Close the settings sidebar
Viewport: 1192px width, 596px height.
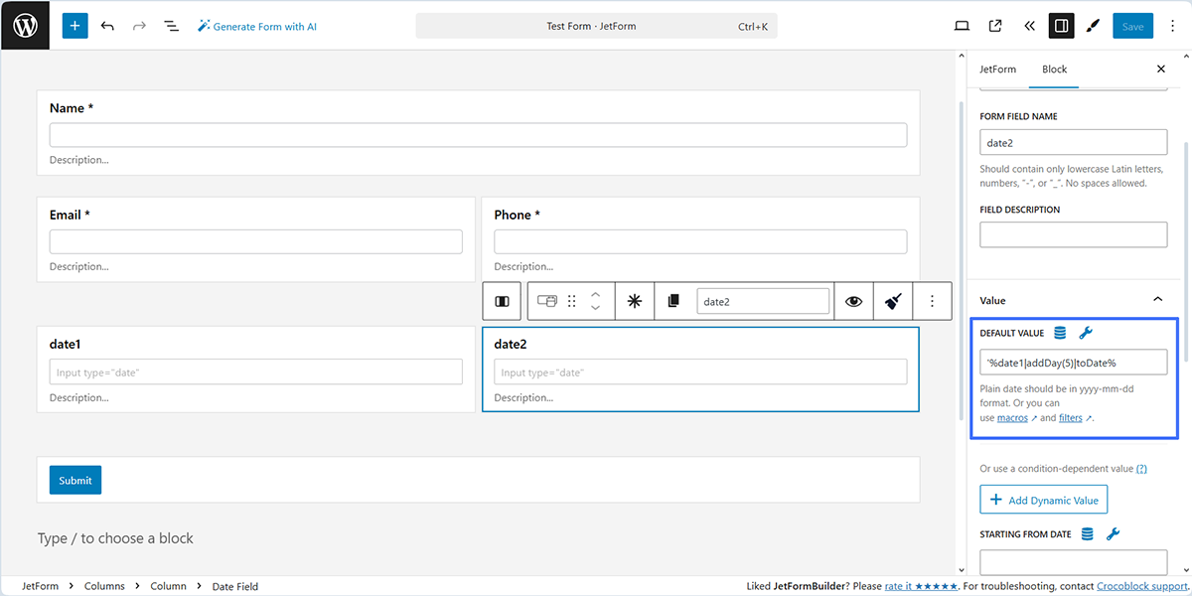click(1161, 69)
